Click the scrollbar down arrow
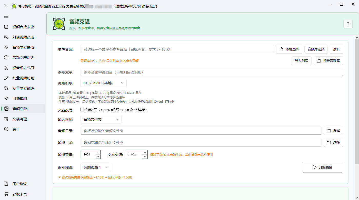 tap(357, 198)
